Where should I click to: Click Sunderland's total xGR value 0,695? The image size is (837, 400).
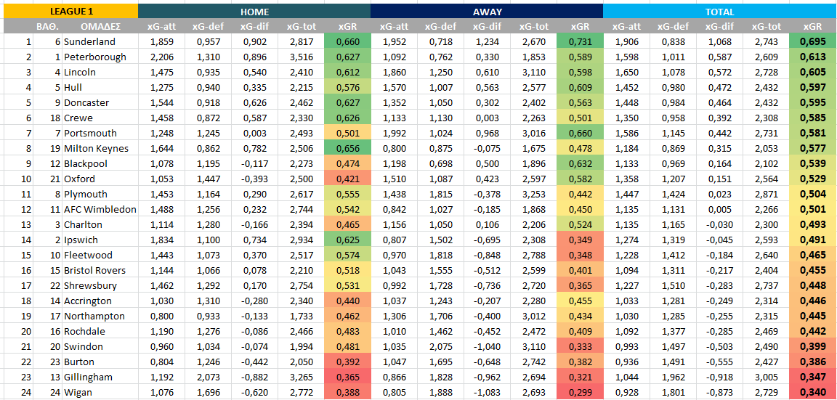pos(812,41)
